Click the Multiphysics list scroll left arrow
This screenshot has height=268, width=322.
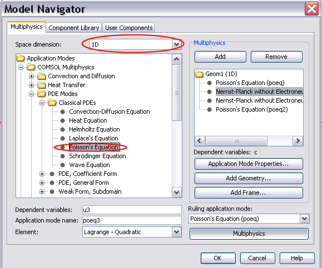[x=200, y=141]
